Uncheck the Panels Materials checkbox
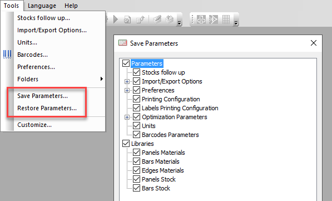Viewport: 332px width, 201px height. coord(137,152)
